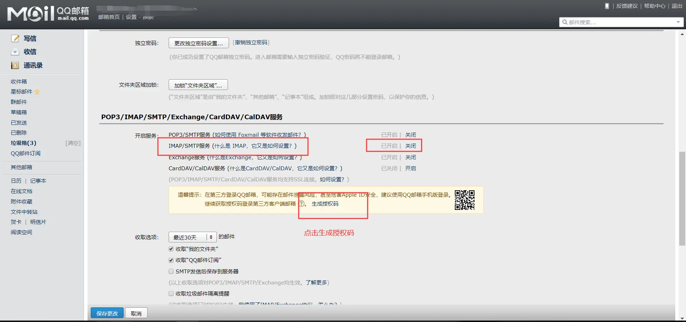
Task: Click the 取消 button
Action: [x=136, y=313]
